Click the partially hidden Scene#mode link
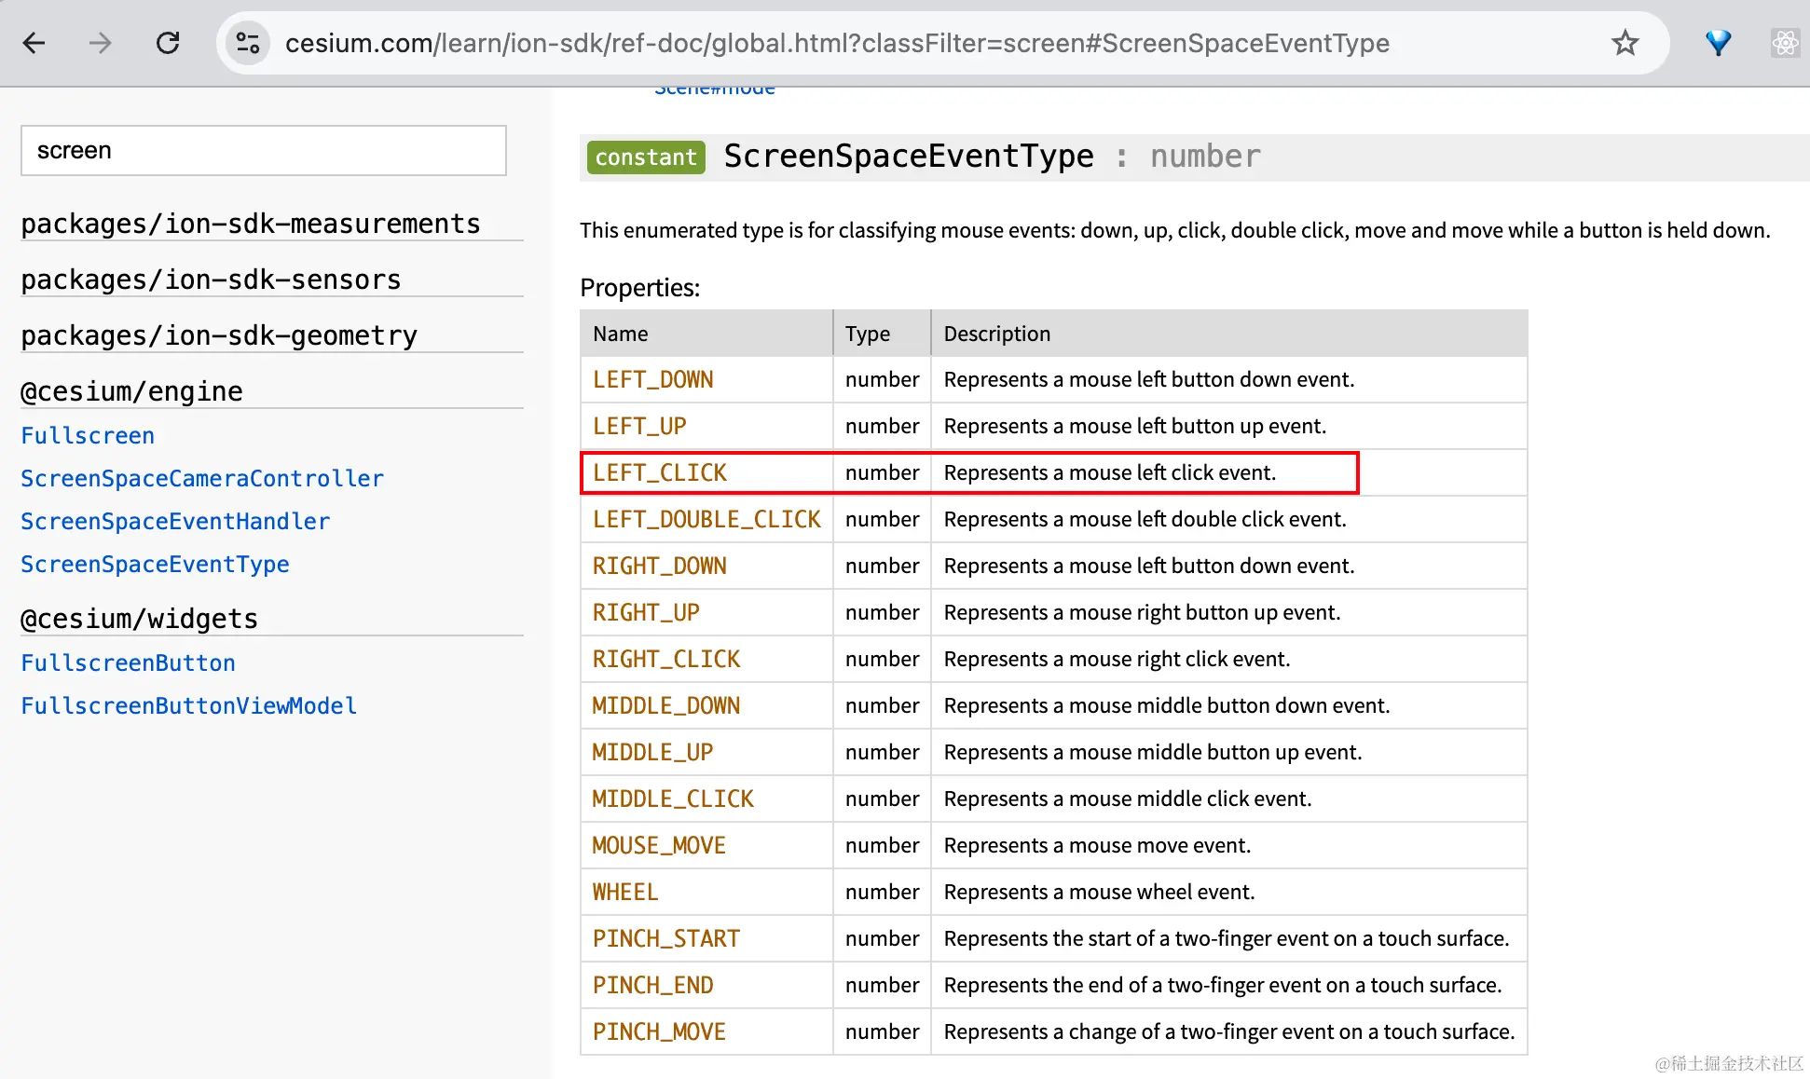Viewport: 1810px width, 1079px height. [714, 91]
